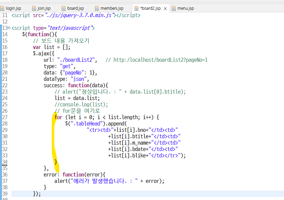Click the '에러가 발생했습니다' alert string

pos(104,181)
